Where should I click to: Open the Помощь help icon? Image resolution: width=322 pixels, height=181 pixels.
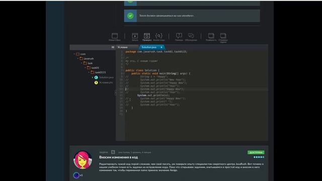pos(179,36)
